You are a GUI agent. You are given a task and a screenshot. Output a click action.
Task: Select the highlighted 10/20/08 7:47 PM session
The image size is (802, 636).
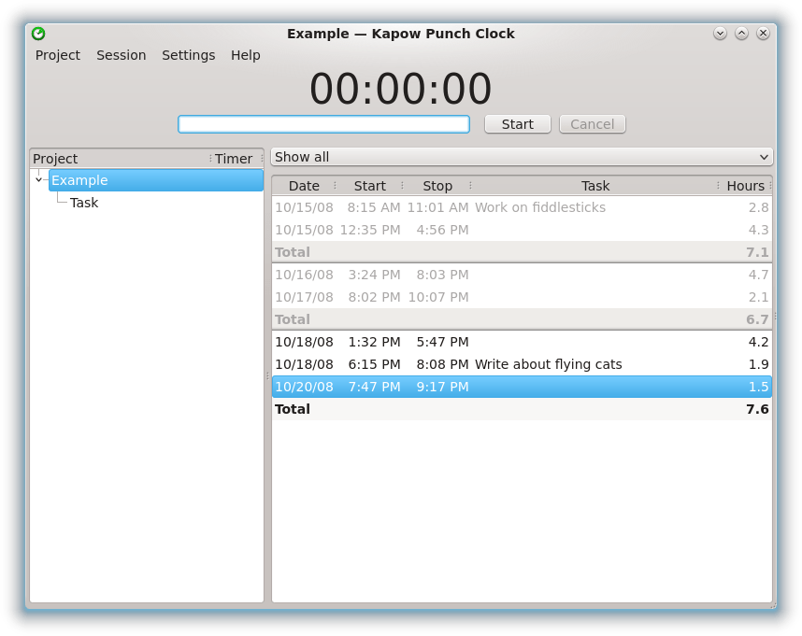coord(522,387)
